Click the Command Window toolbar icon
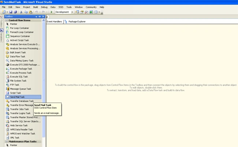This screenshot has height=147, width=238. [x=96, y=12]
